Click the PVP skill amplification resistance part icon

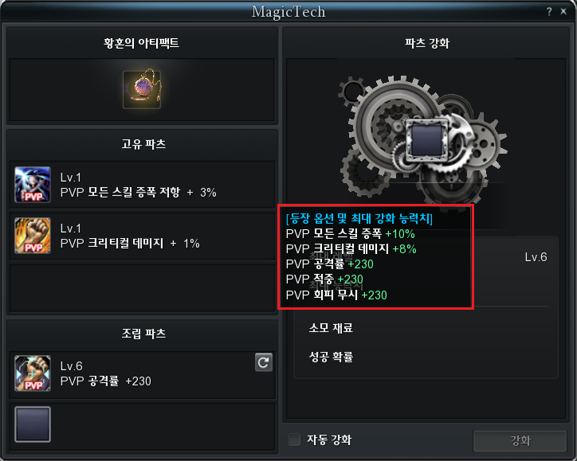(x=33, y=185)
